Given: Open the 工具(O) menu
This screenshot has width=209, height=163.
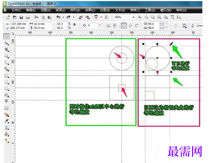Looking at the screenshot, I should [150, 10].
